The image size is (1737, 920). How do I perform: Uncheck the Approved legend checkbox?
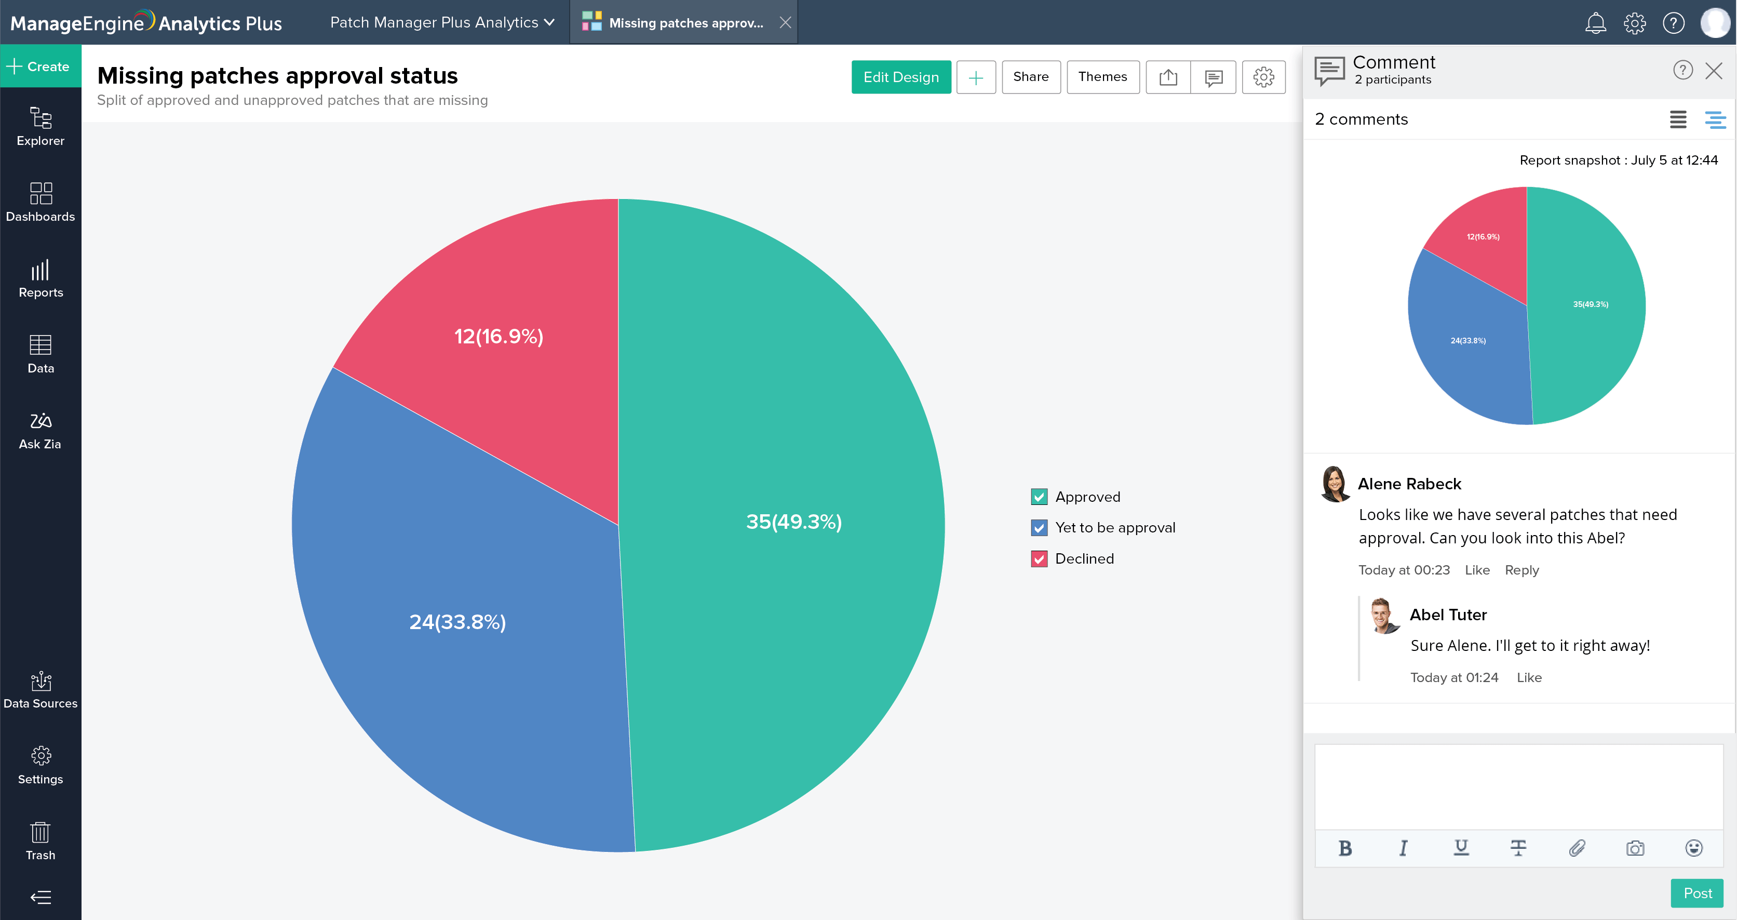pos(1039,497)
